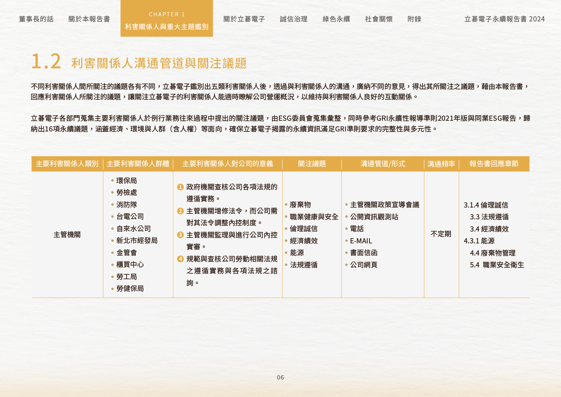Switch to 誠信治理 tab
561x397 pixels.
coord(293,19)
